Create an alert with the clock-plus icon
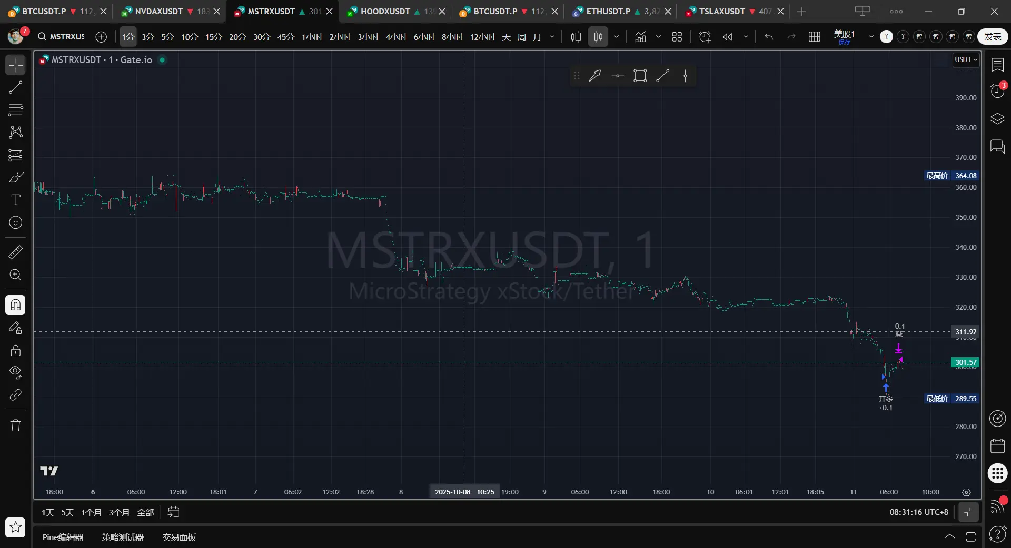 (705, 37)
